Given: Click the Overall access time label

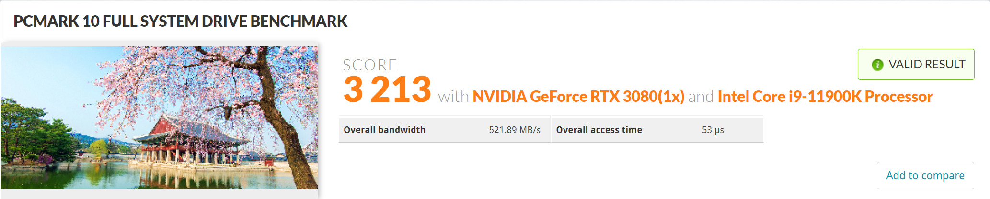Looking at the screenshot, I should click(x=599, y=130).
